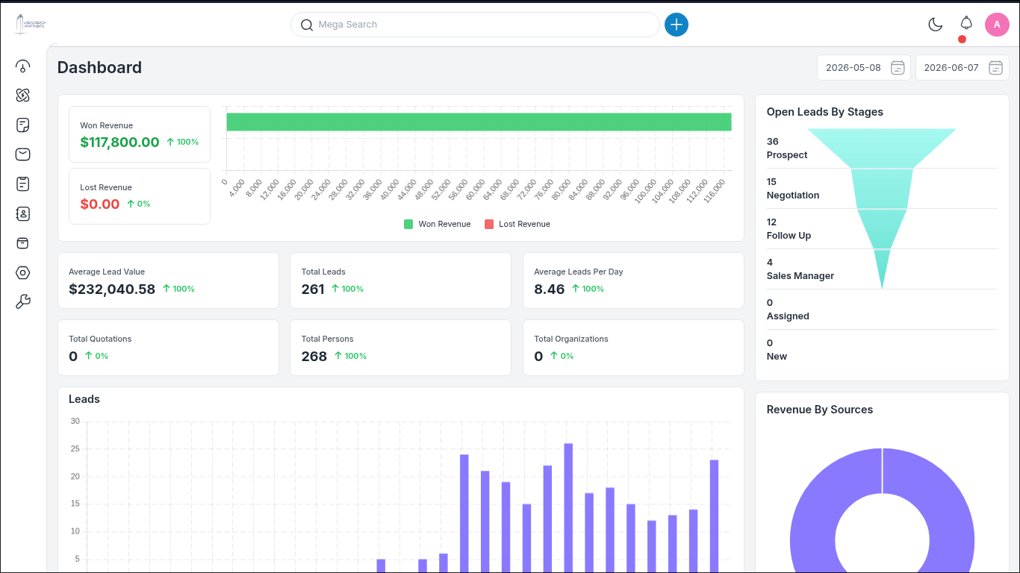Click the Follow Up funnel segment
Viewport: 1020px width, 573px height.
882,228
